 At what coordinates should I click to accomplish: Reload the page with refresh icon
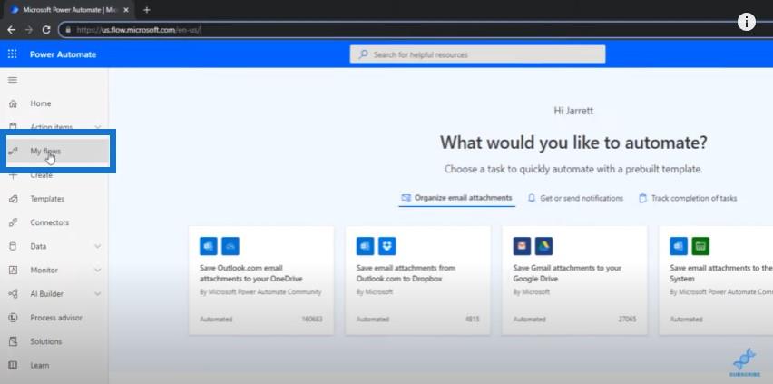point(46,30)
